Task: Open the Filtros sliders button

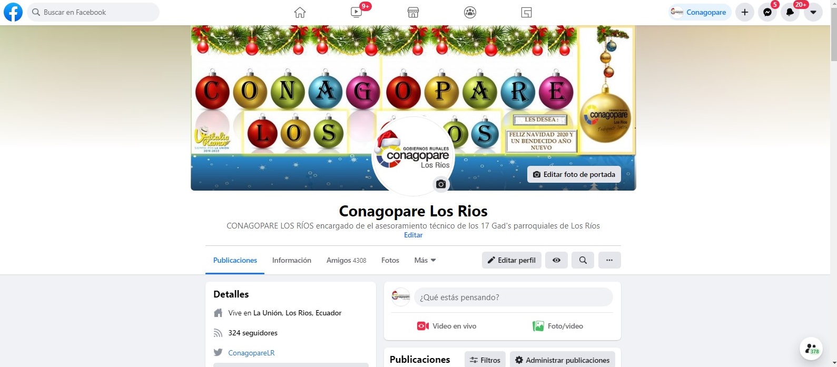Action: 485,360
